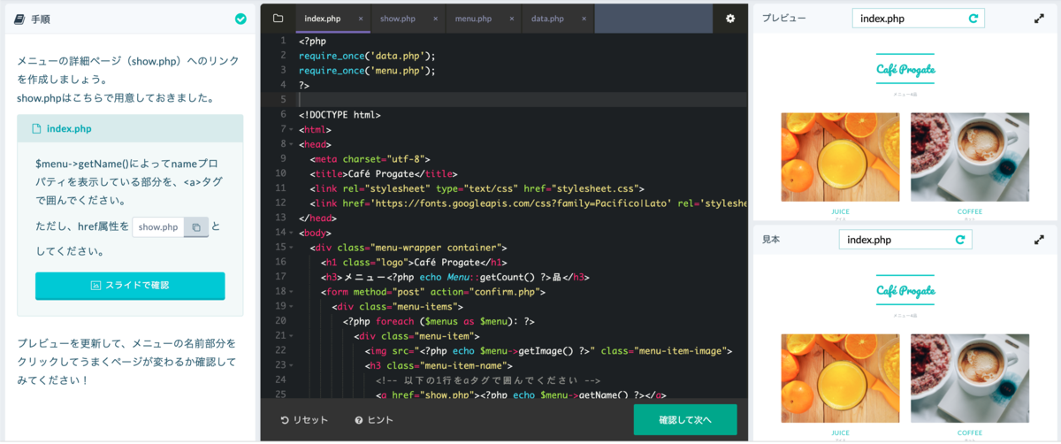Click the coffee image in the 見本 panel
1061x444 pixels.
point(970,379)
